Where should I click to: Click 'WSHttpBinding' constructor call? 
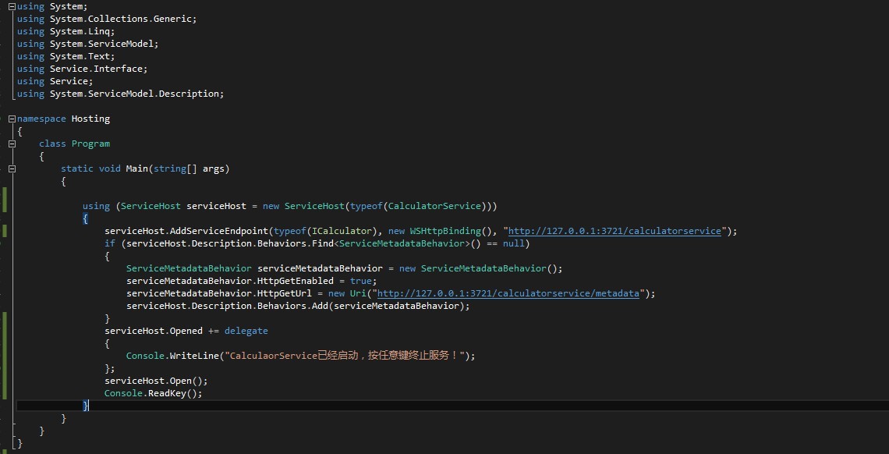point(445,231)
